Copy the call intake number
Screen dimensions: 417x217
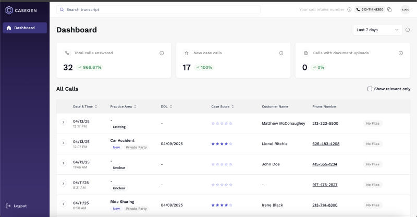389,9
